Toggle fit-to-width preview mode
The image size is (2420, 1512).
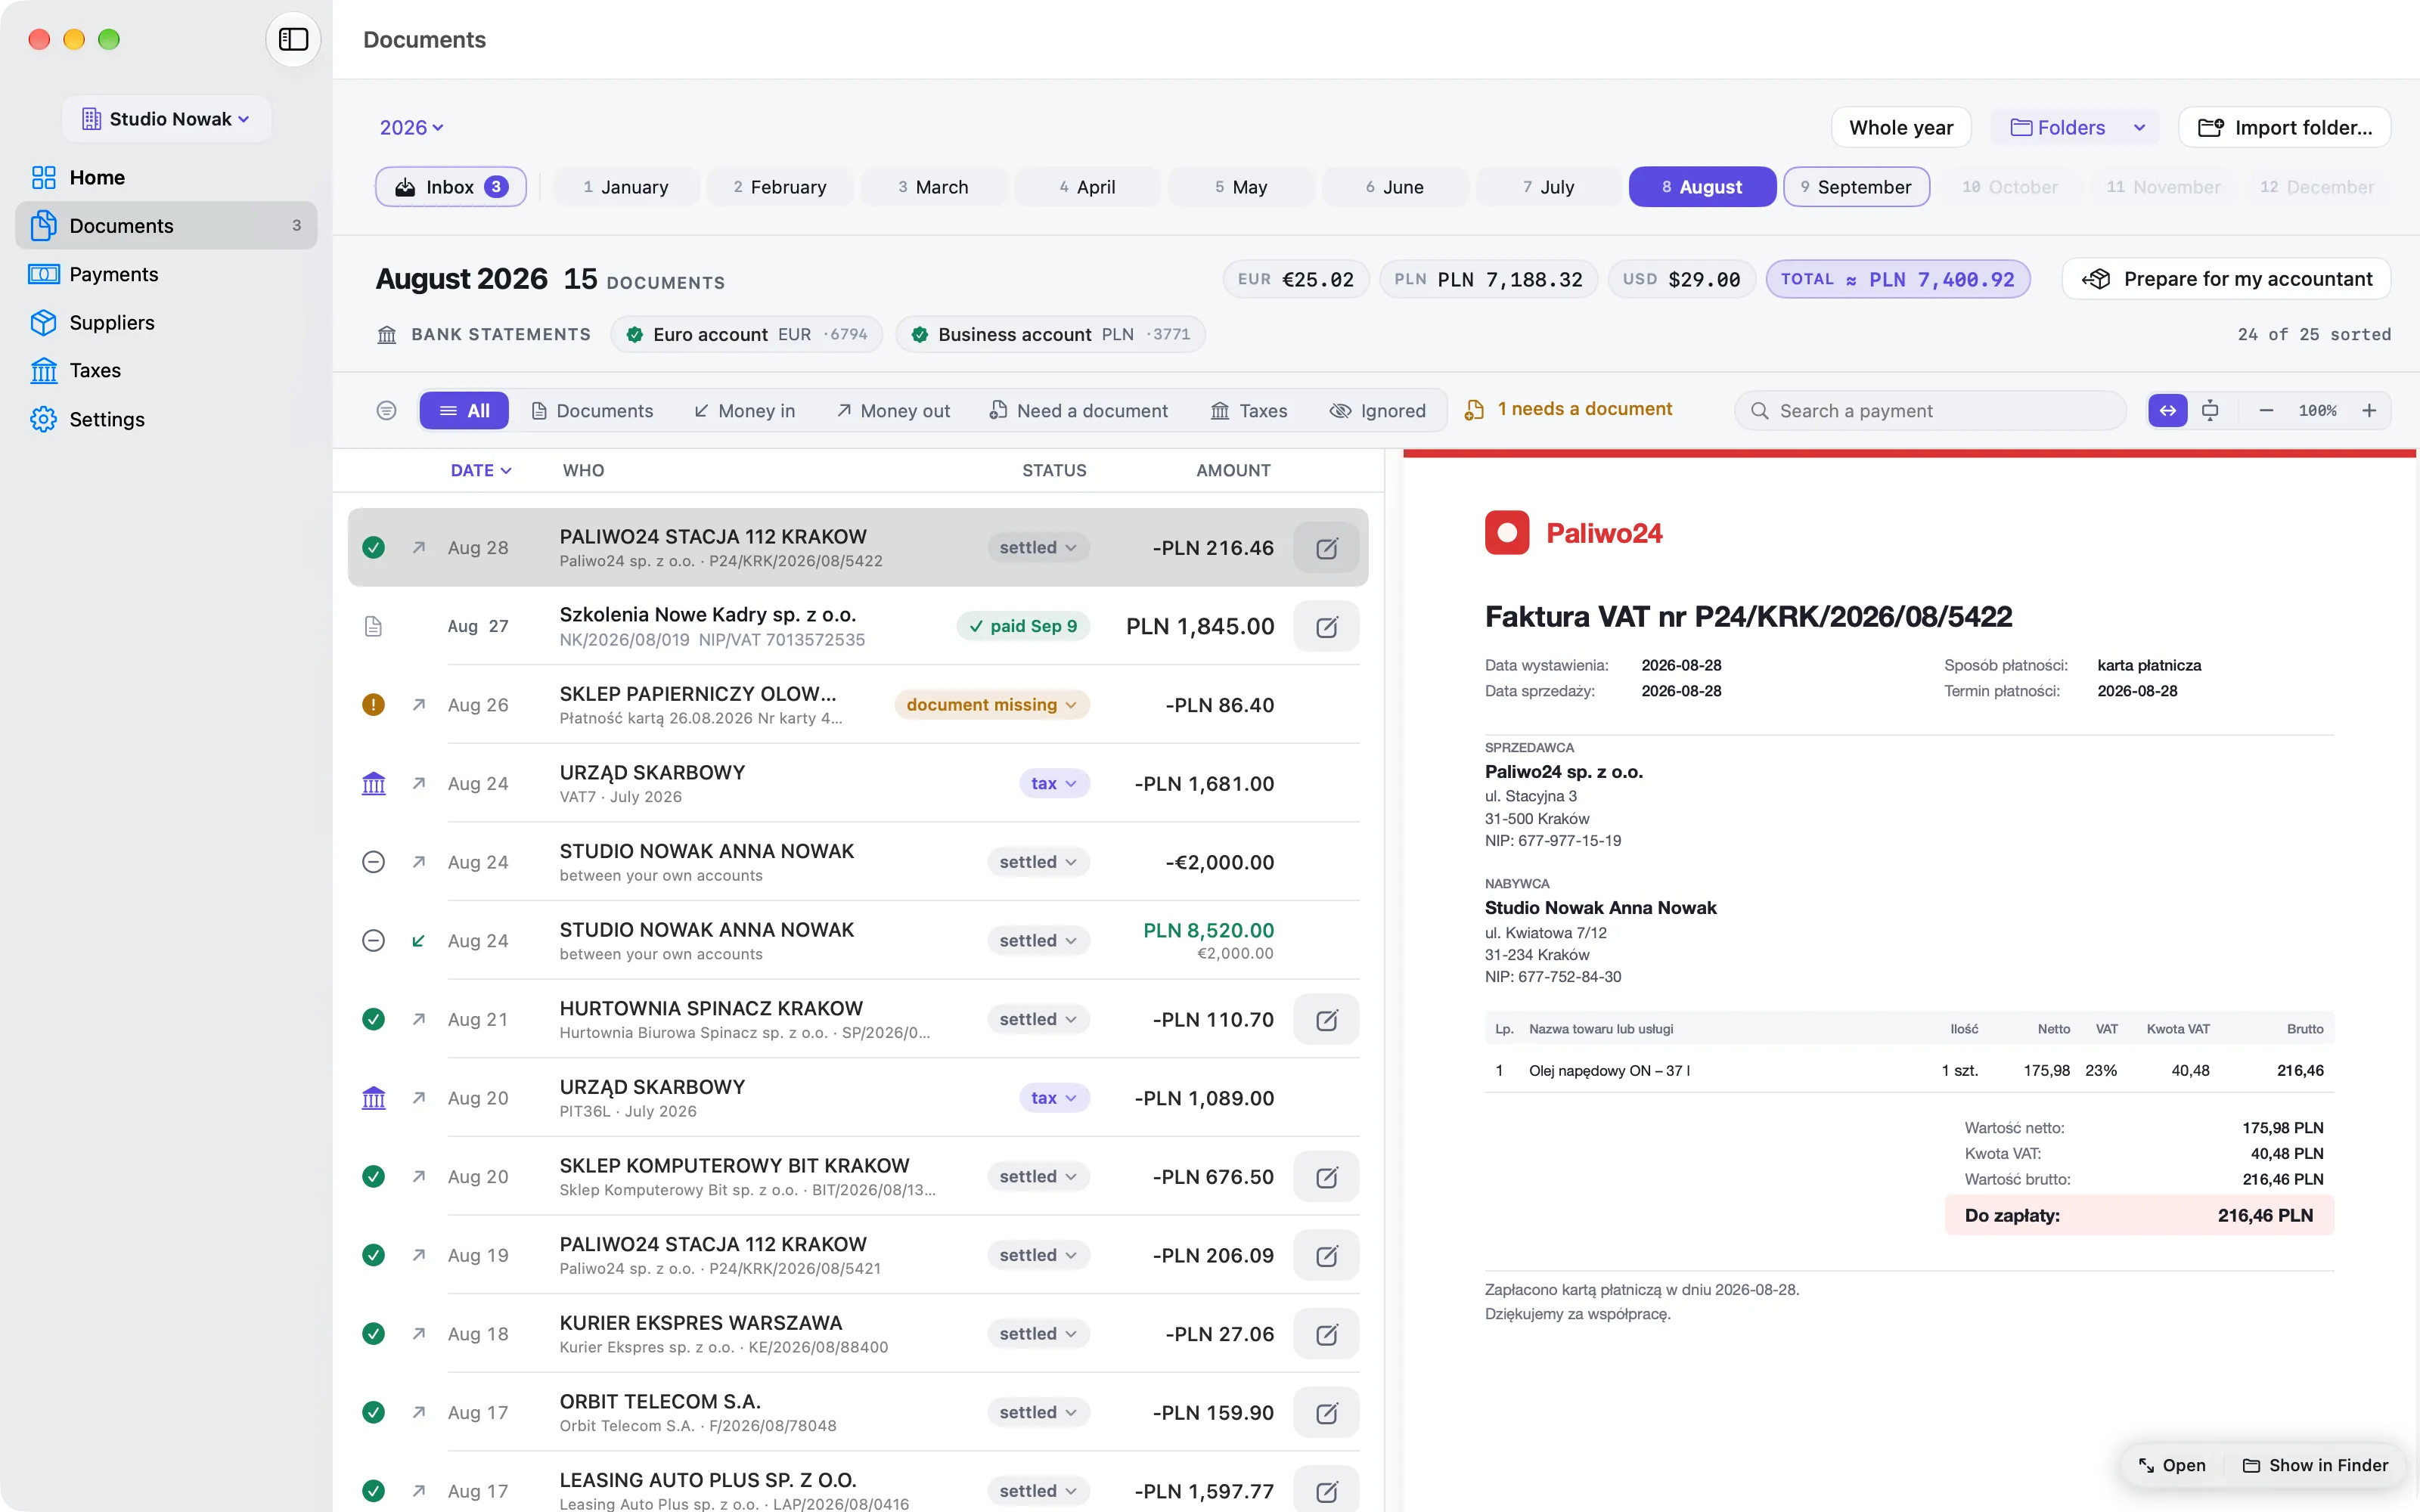2167,411
